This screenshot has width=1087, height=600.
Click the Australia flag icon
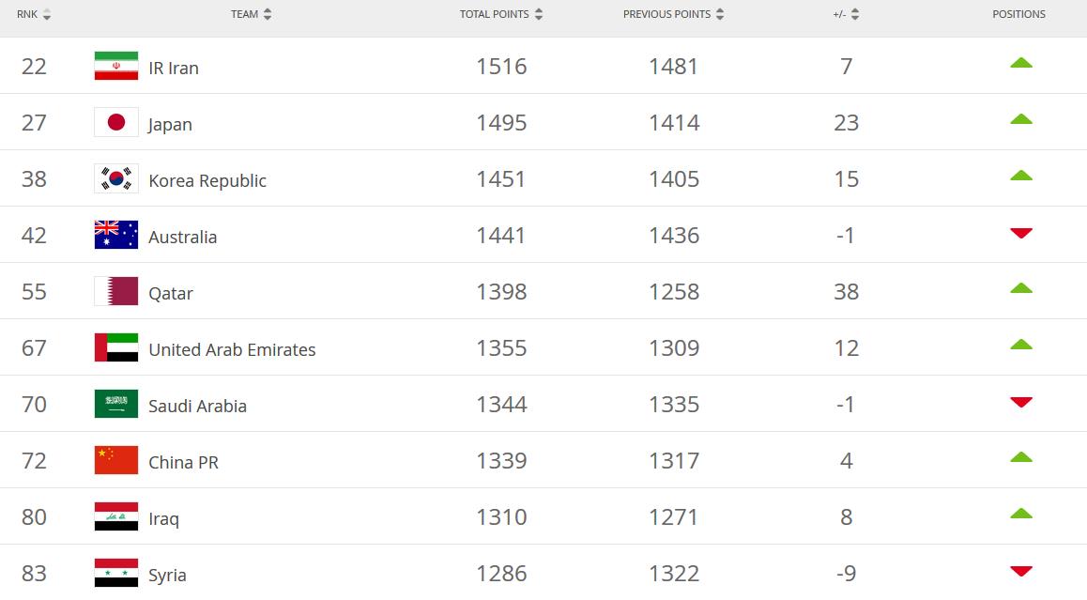115,235
